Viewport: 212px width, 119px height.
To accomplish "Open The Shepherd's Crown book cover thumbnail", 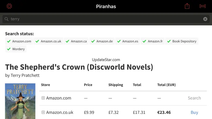I will tap(20, 101).
